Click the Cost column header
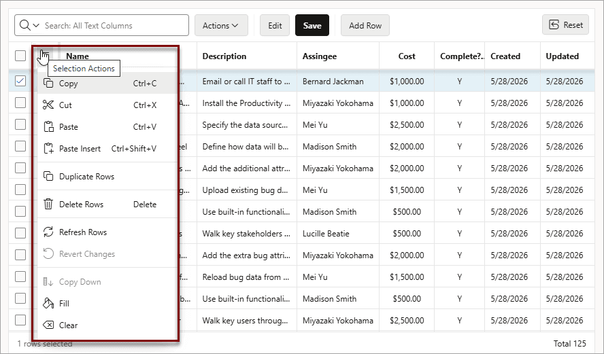This screenshot has width=604, height=354. pos(407,56)
